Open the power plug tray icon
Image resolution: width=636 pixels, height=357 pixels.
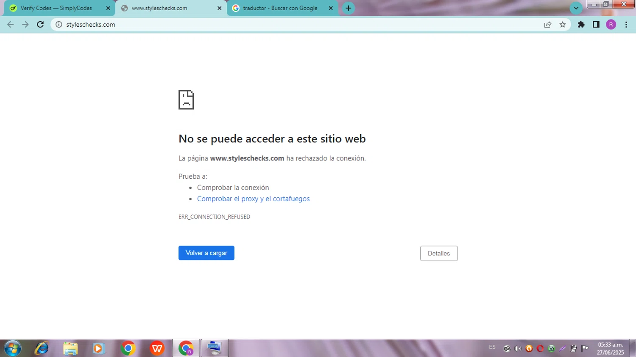pyautogui.click(x=574, y=349)
